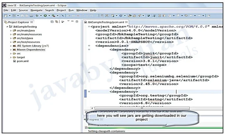The width and height of the screenshot is (225, 135).
Task: Select the JbkSampleTesting/pom.xml editor tab
Action: tap(106, 22)
